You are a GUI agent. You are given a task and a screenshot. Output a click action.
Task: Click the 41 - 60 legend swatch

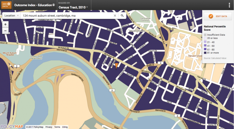205,46
